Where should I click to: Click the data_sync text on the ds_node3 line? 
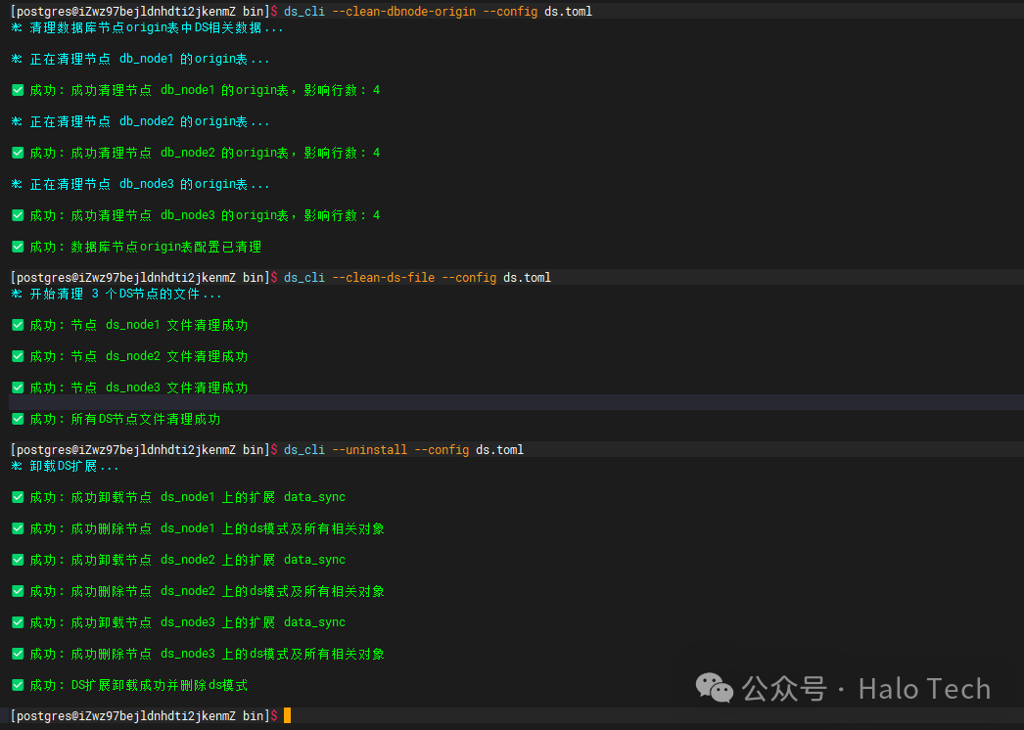pos(314,622)
